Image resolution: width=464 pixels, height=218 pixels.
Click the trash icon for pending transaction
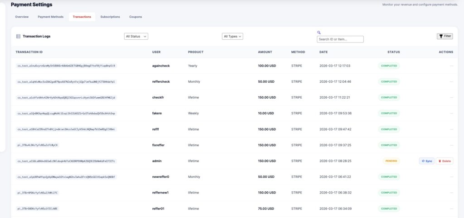pos(440,161)
